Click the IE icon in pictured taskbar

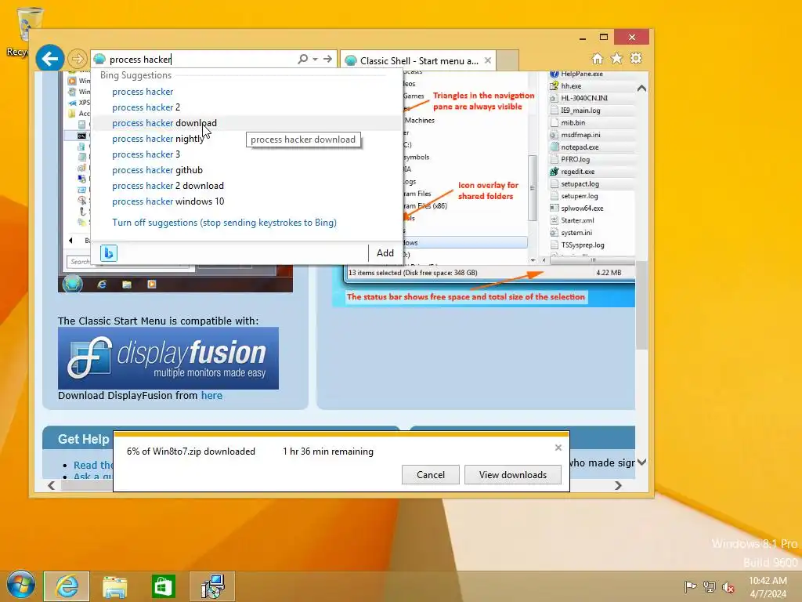tap(102, 284)
